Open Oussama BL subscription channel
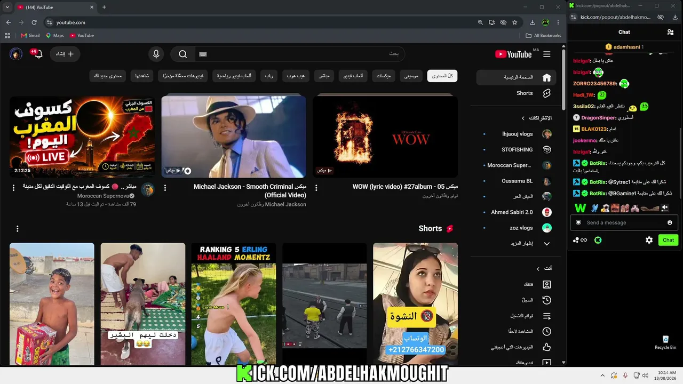 tap(517, 181)
